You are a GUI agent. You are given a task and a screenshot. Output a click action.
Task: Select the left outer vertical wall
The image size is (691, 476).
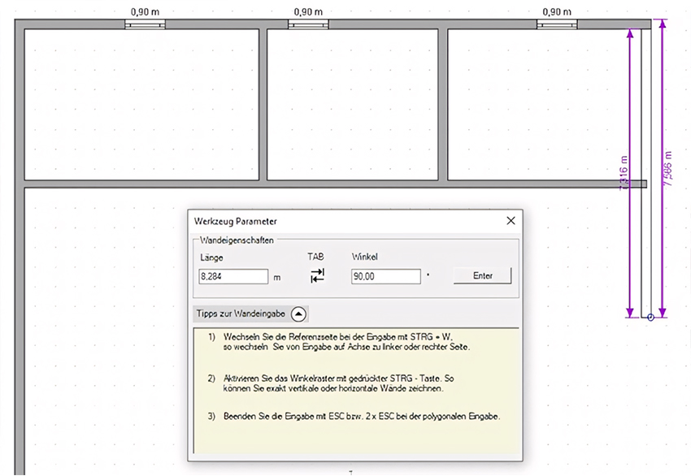click(19, 247)
